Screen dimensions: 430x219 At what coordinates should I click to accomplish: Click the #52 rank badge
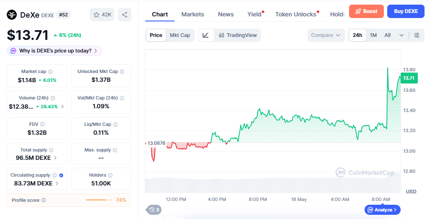[x=63, y=15]
